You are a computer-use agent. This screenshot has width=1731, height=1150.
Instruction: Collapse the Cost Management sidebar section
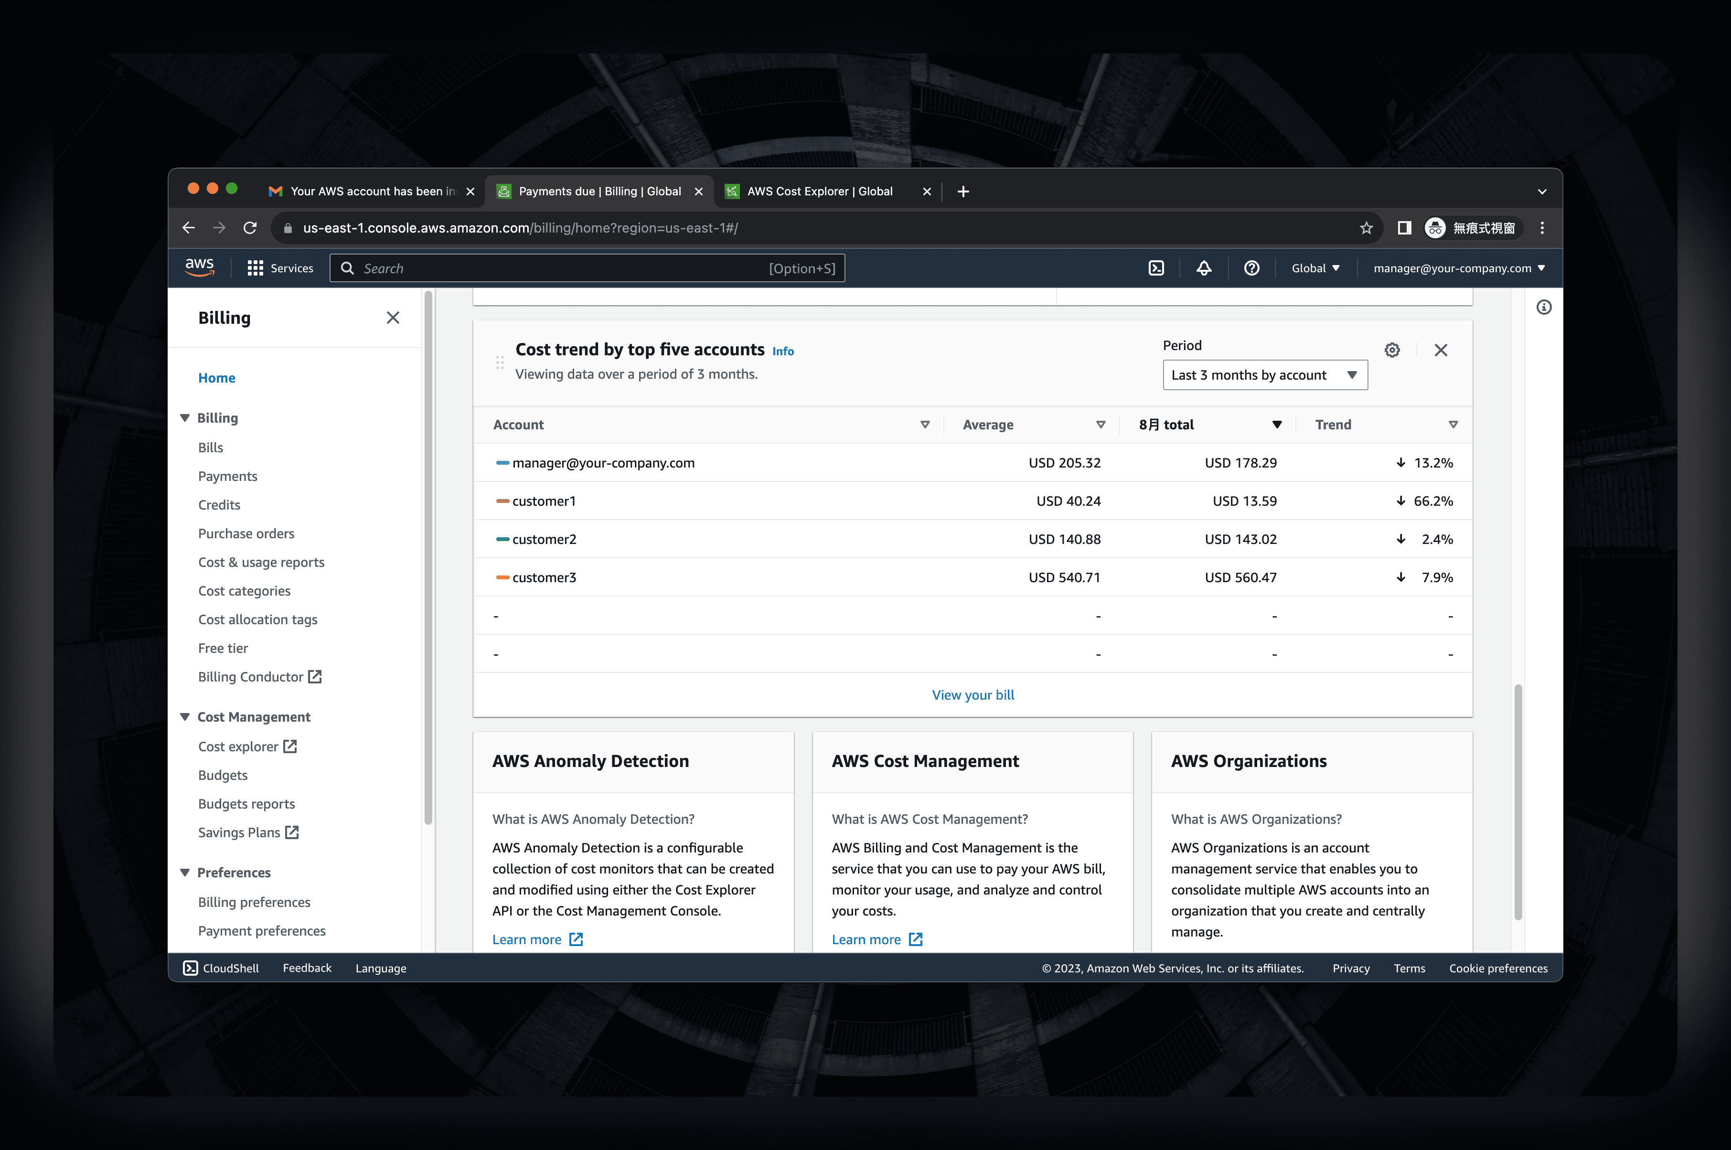[x=185, y=717]
